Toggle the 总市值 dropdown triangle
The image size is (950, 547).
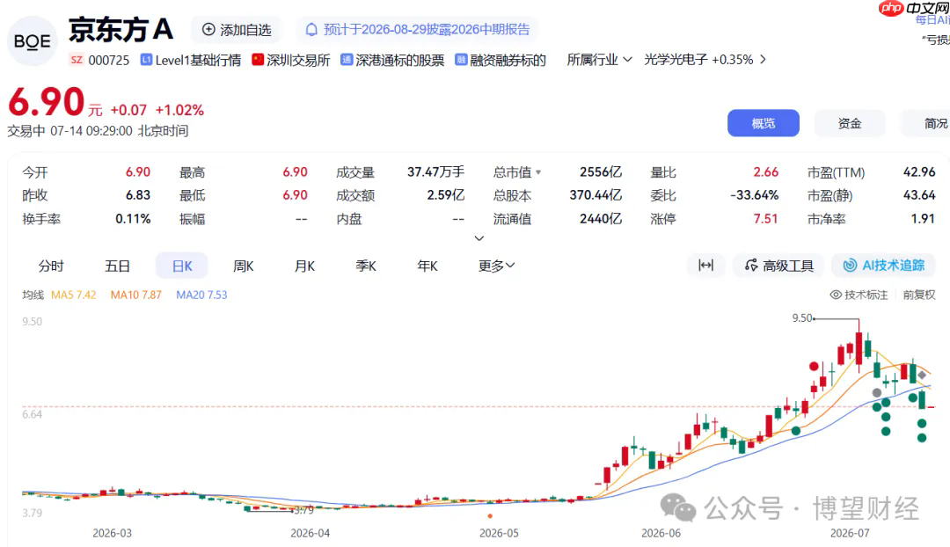538,172
